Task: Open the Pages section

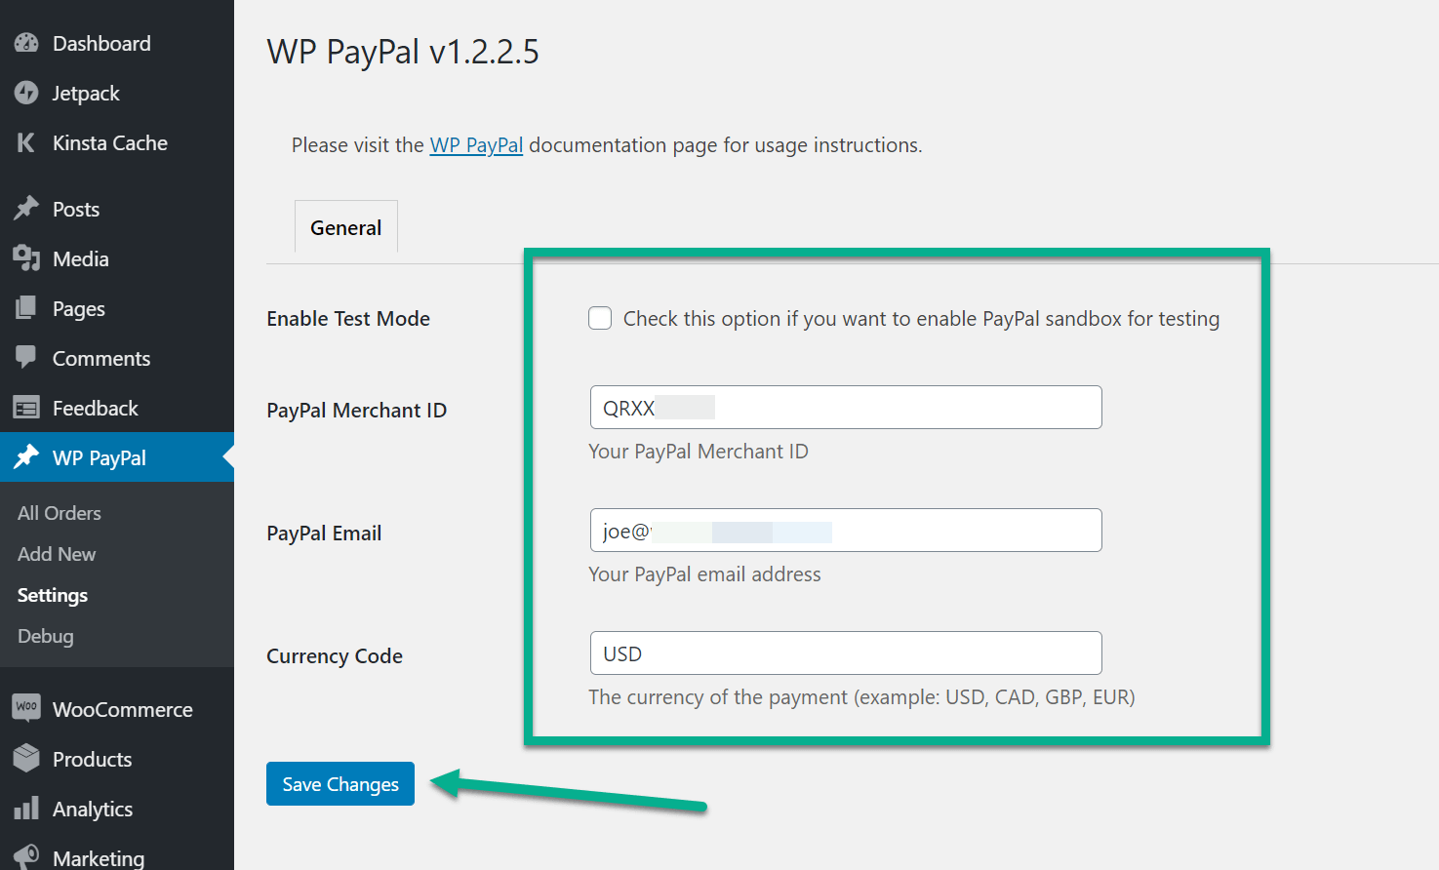Action: click(78, 308)
